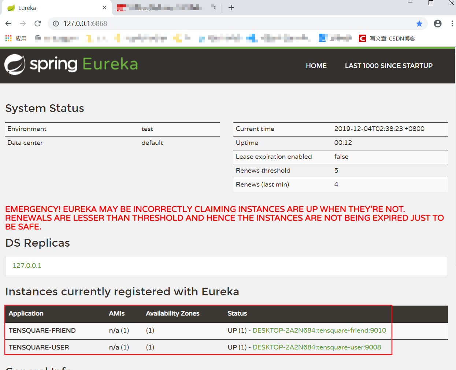
Task: Open LAST 1000 SINCE STARTUP page
Action: pyautogui.click(x=389, y=66)
